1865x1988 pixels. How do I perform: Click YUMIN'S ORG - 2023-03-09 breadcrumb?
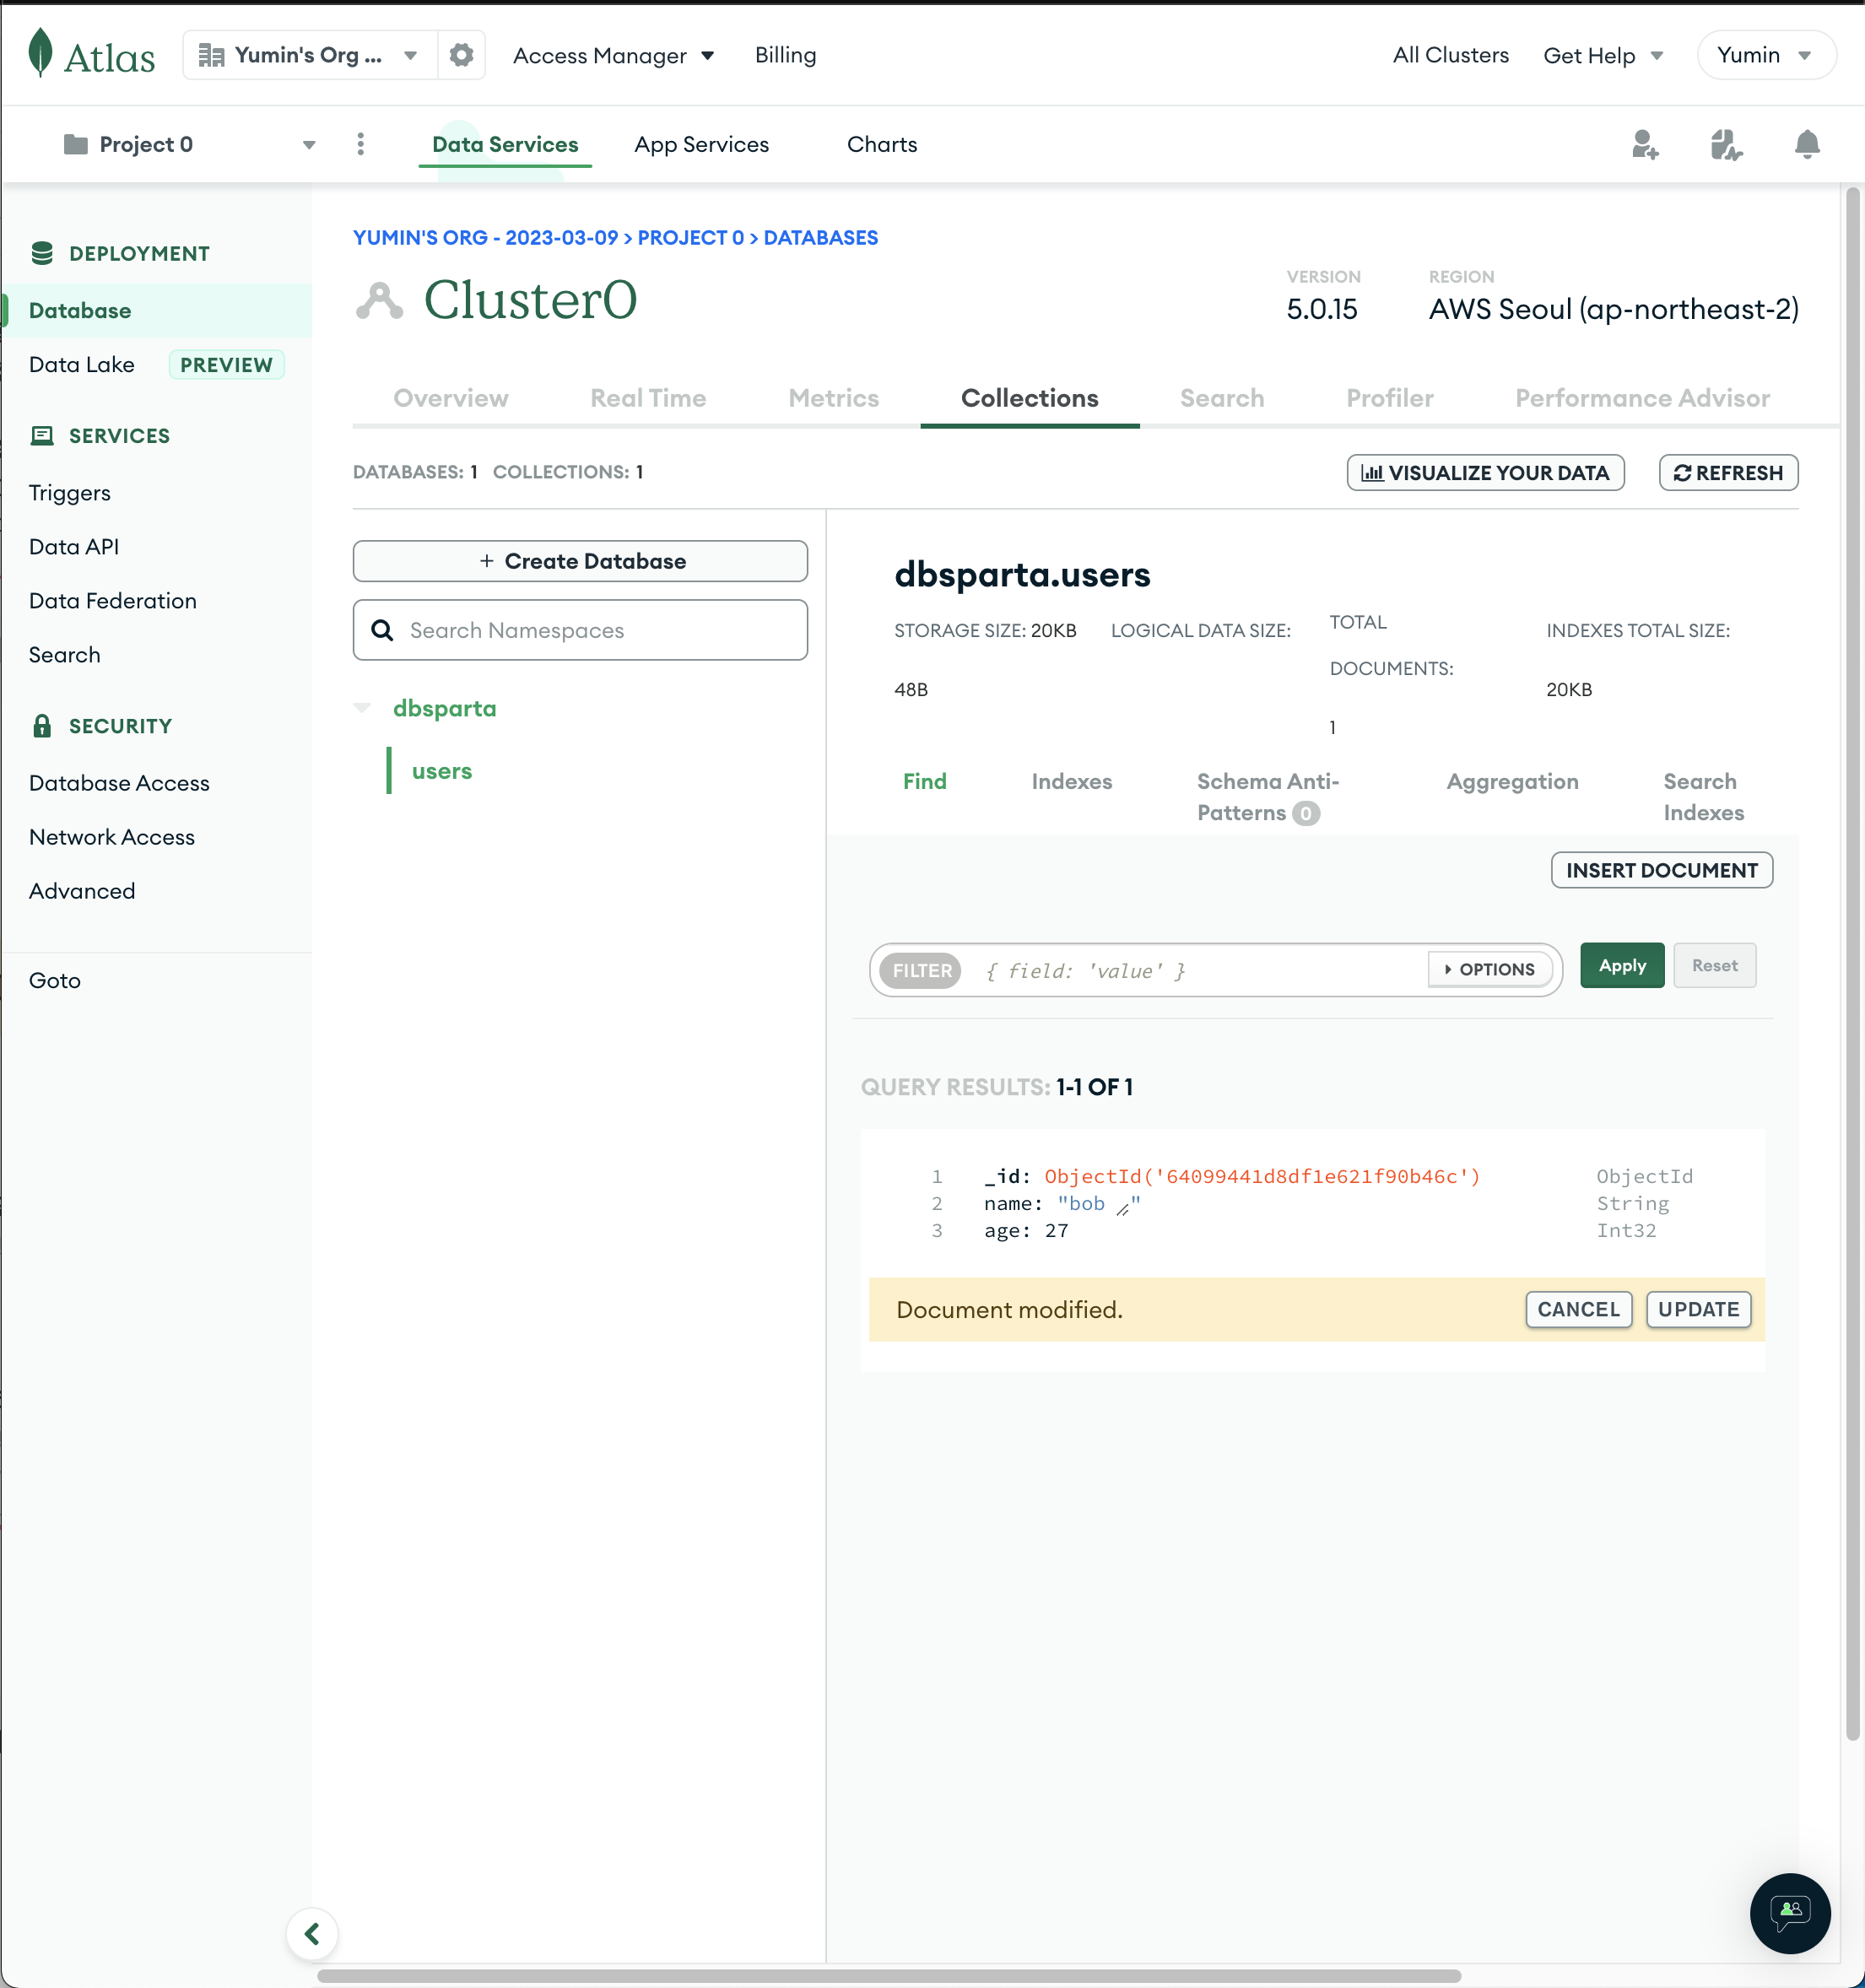point(485,237)
